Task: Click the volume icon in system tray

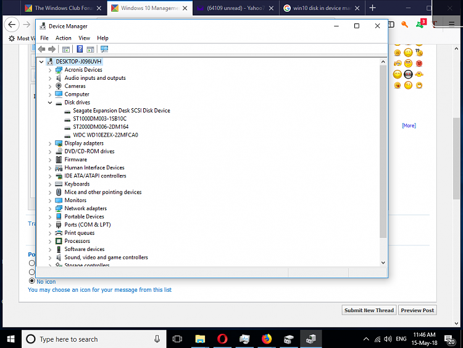Action: pyautogui.click(x=388, y=339)
